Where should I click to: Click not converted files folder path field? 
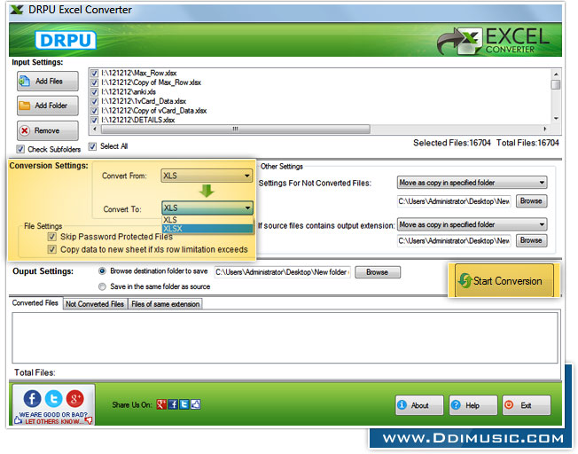point(454,201)
